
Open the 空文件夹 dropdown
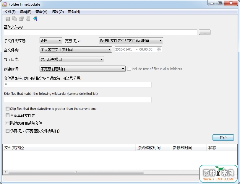click(76, 50)
